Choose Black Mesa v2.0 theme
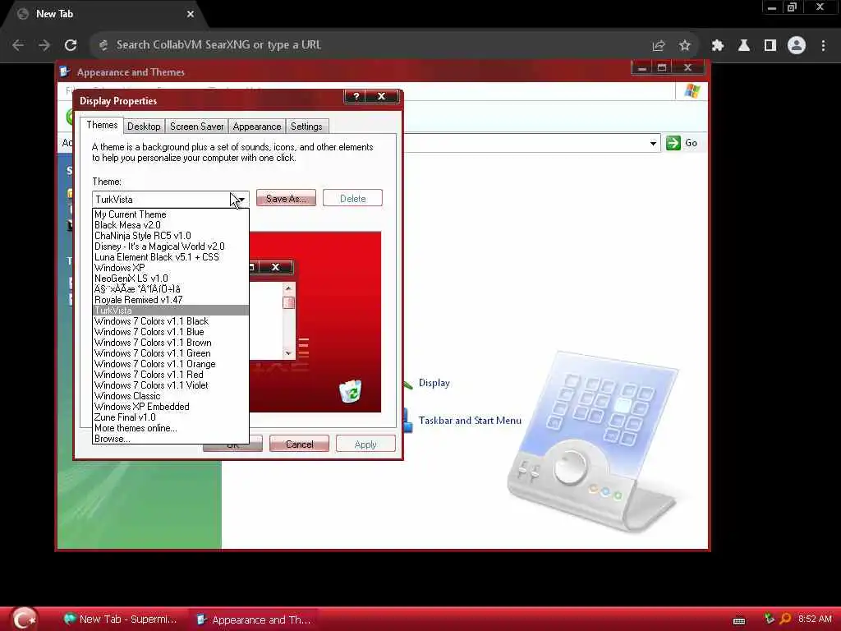841x631 pixels. [171, 225]
